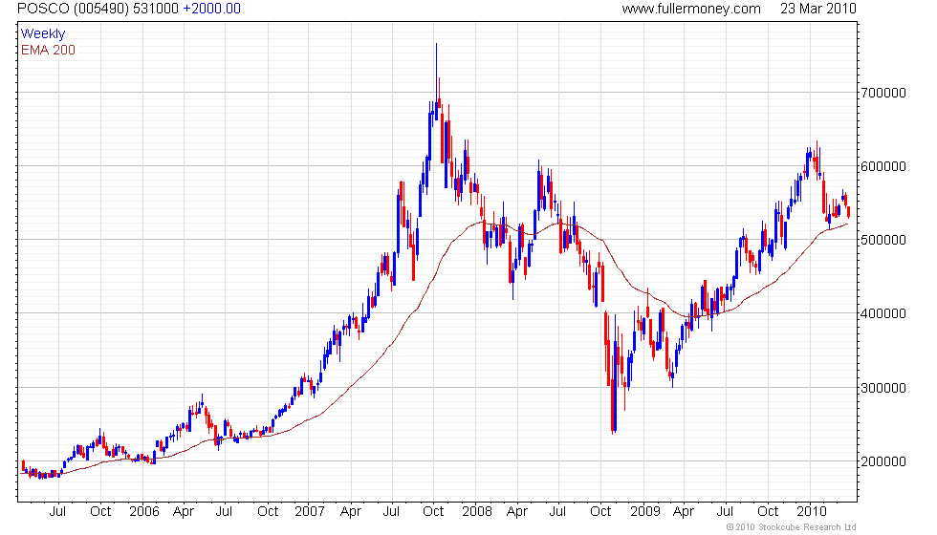Click the 200000 y-axis label
Screen dimensions: 937x535
(x=883, y=461)
